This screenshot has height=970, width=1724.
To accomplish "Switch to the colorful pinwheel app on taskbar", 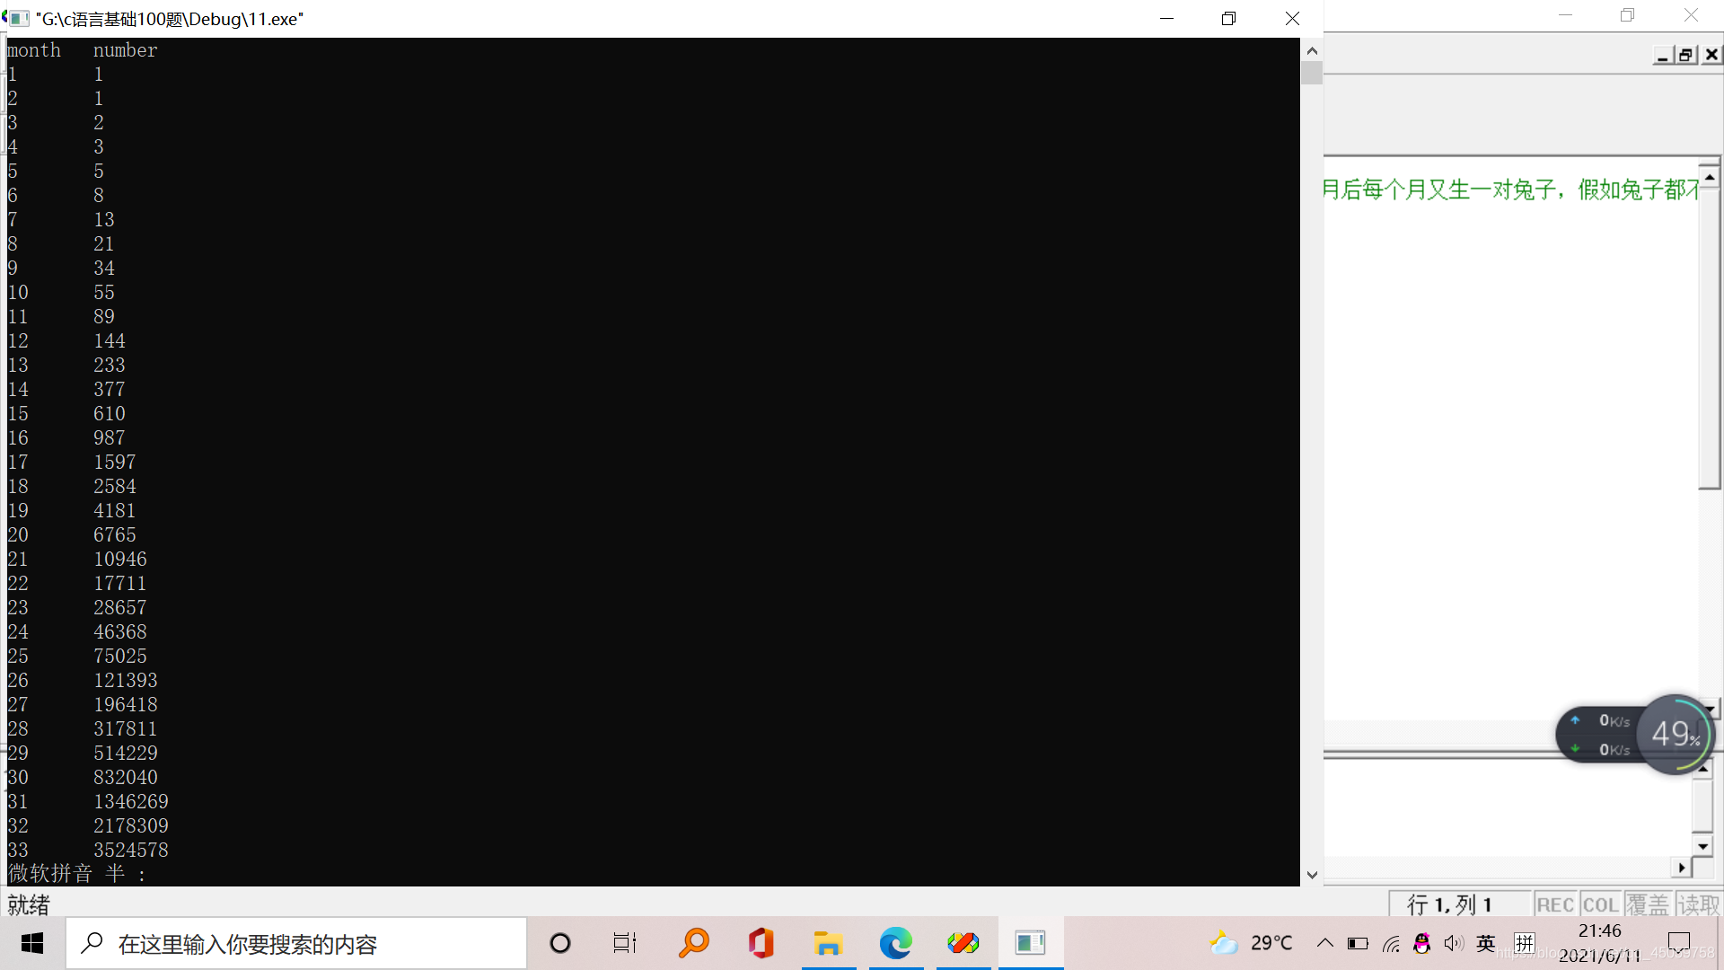I will pos(963,943).
